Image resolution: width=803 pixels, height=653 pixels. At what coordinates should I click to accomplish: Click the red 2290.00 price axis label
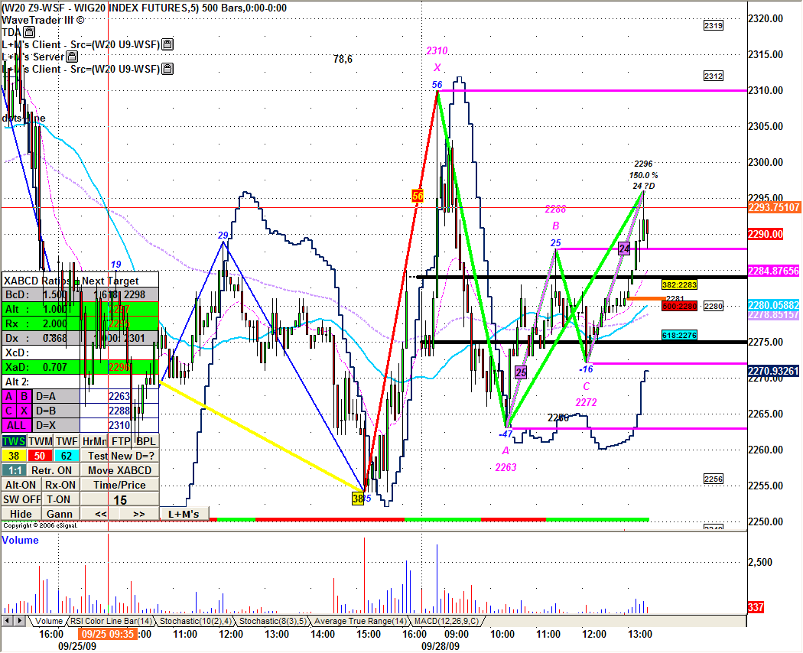click(x=766, y=234)
